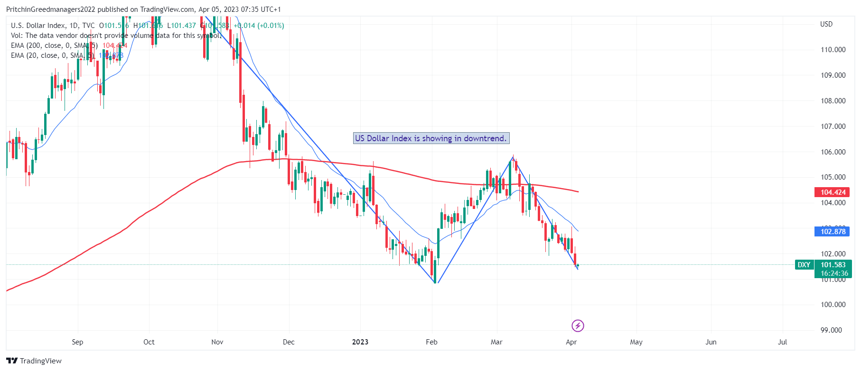Click the red 104.424 EMA price label

coord(833,192)
